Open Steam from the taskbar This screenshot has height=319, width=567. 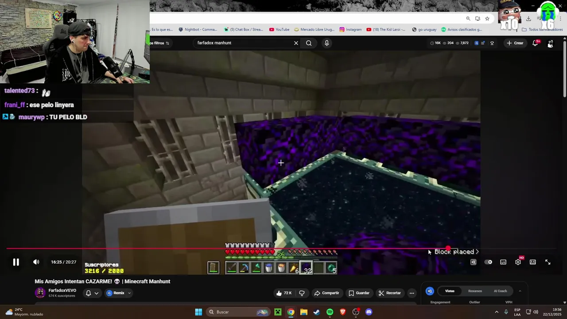point(317,312)
